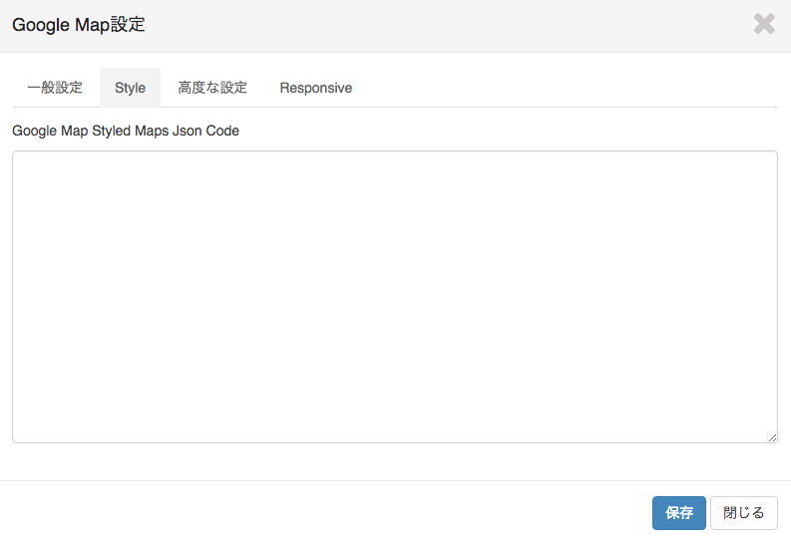The height and width of the screenshot is (541, 791).
Task: Dismiss the dialog using 閉じる button
Action: point(743,513)
